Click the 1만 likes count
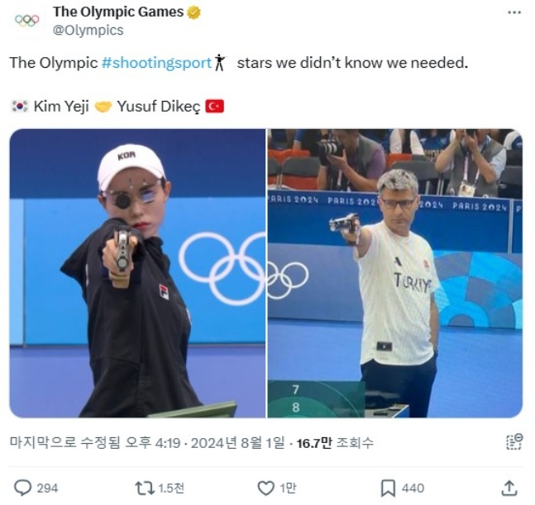The image size is (535, 505). click(288, 488)
